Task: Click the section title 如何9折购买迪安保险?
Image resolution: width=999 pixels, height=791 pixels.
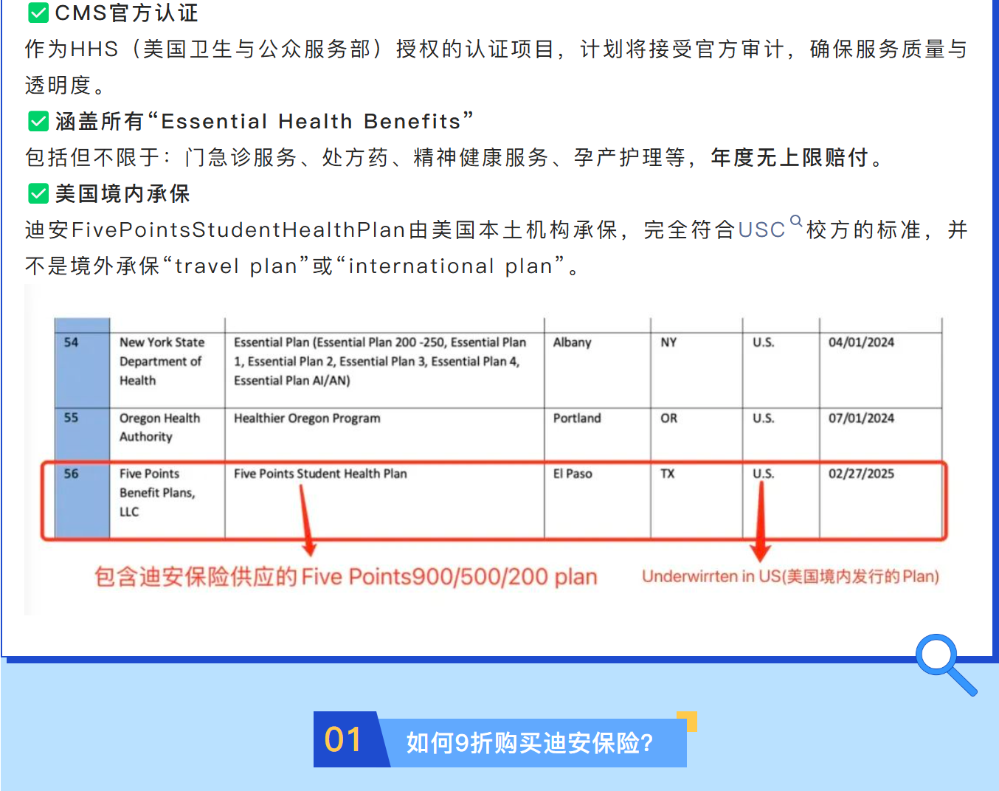Action: [x=530, y=743]
